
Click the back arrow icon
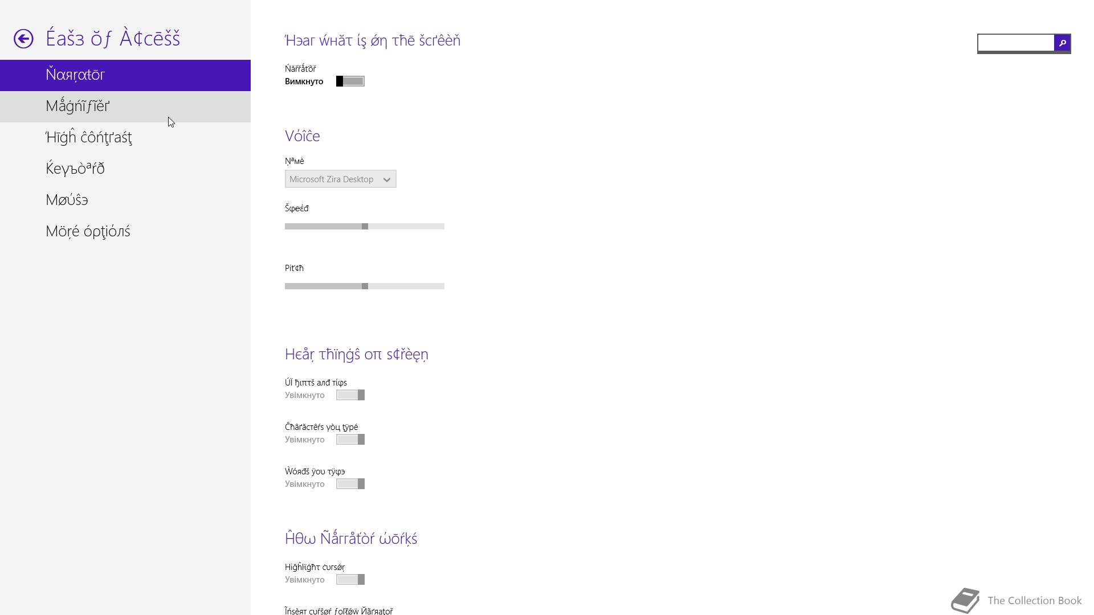(23, 39)
